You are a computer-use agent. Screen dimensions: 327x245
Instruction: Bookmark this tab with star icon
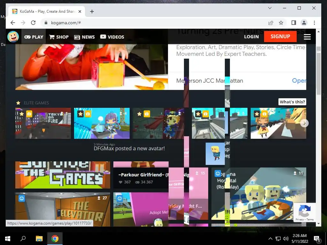tap(281, 23)
